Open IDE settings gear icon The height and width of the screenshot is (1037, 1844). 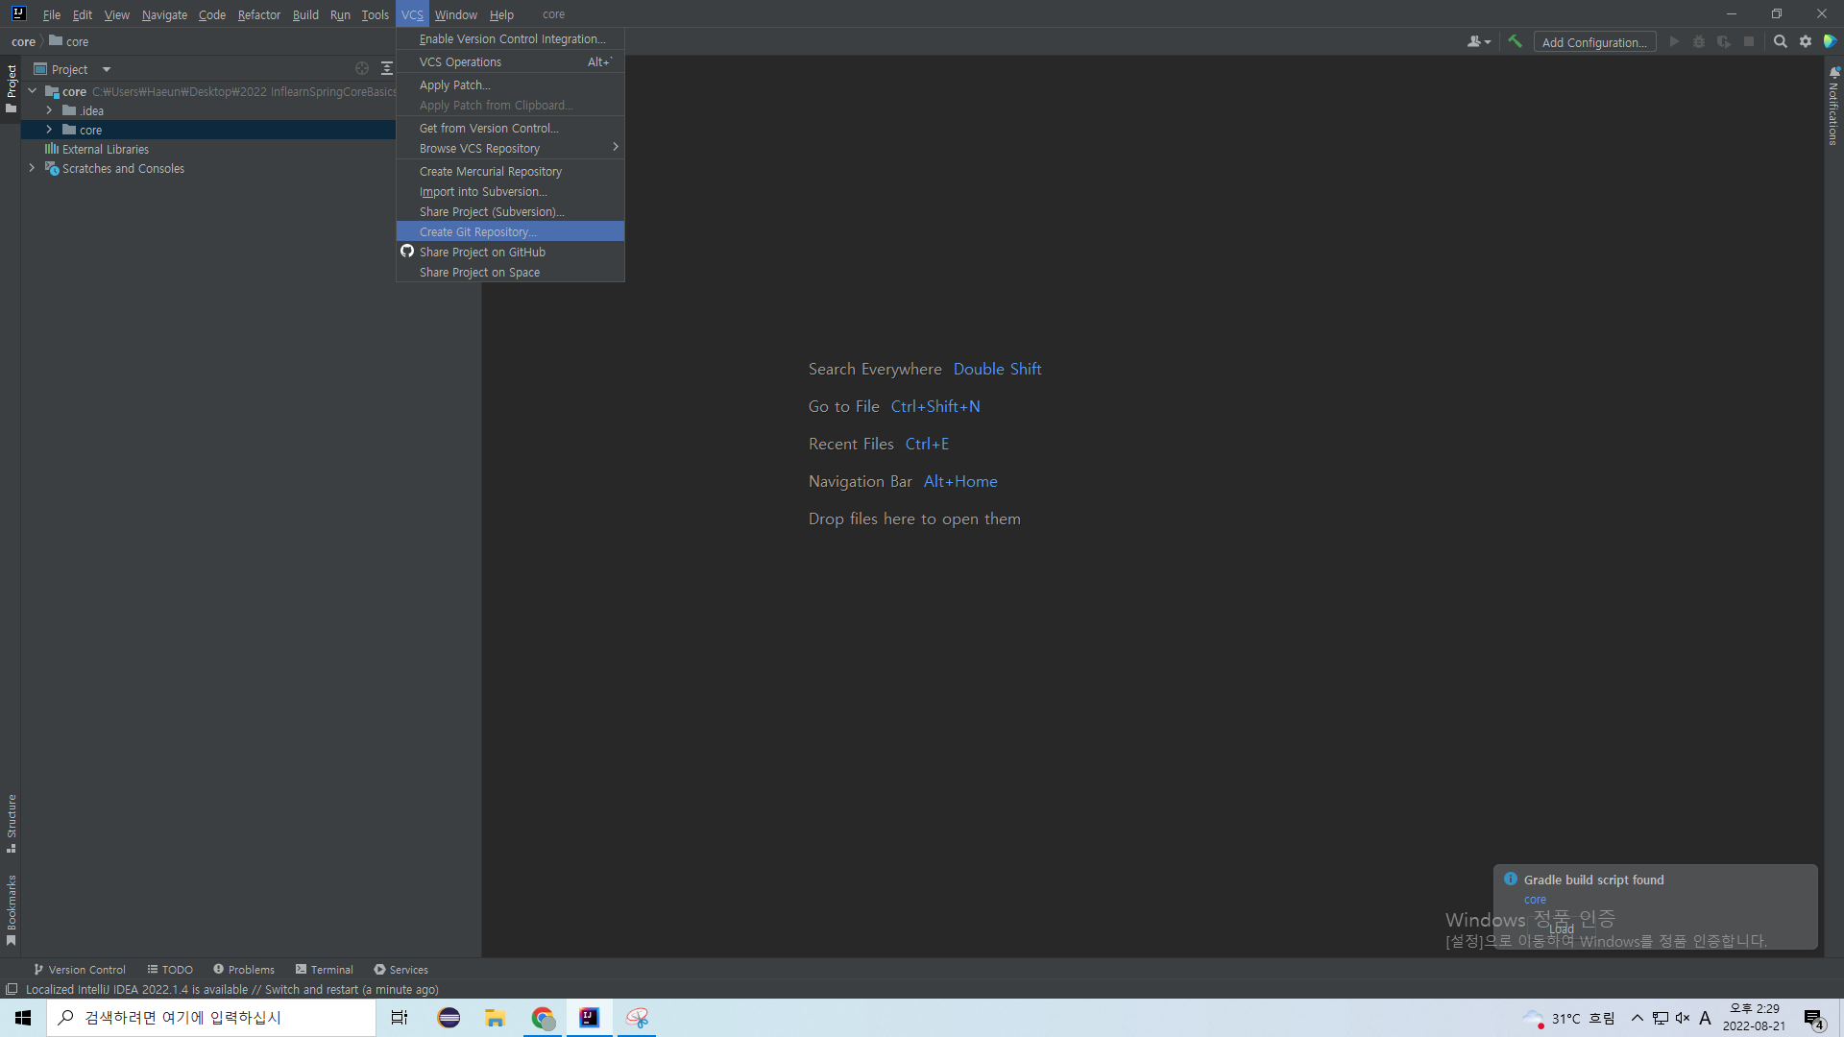tap(1805, 41)
